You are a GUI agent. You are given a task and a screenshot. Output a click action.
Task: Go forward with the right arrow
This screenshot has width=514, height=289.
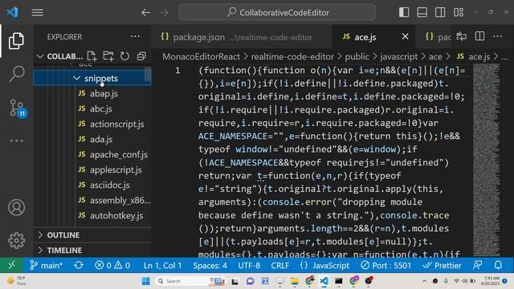[164, 13]
